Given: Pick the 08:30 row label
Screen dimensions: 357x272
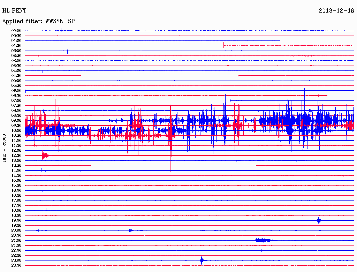Looking at the screenshot, I should click(x=16, y=116).
